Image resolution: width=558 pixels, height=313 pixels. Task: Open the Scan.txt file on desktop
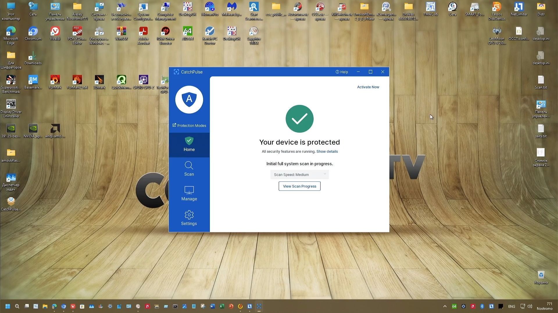541,82
